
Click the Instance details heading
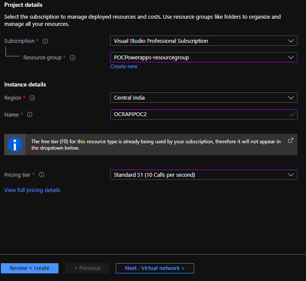[25, 84]
